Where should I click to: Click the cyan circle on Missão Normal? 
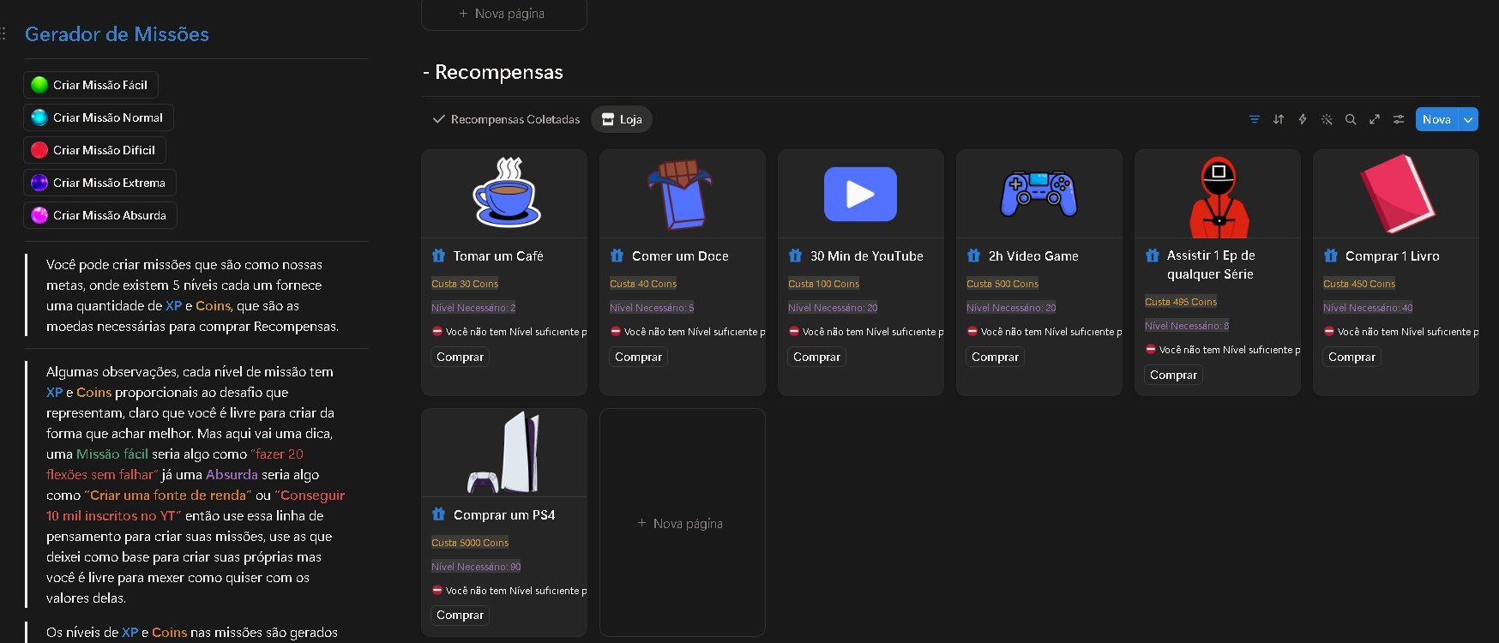tap(39, 117)
